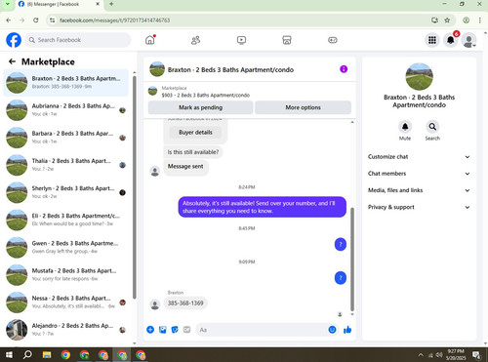This screenshot has width=488, height=362.
Task: Go back in the browser
Action: 9,20
